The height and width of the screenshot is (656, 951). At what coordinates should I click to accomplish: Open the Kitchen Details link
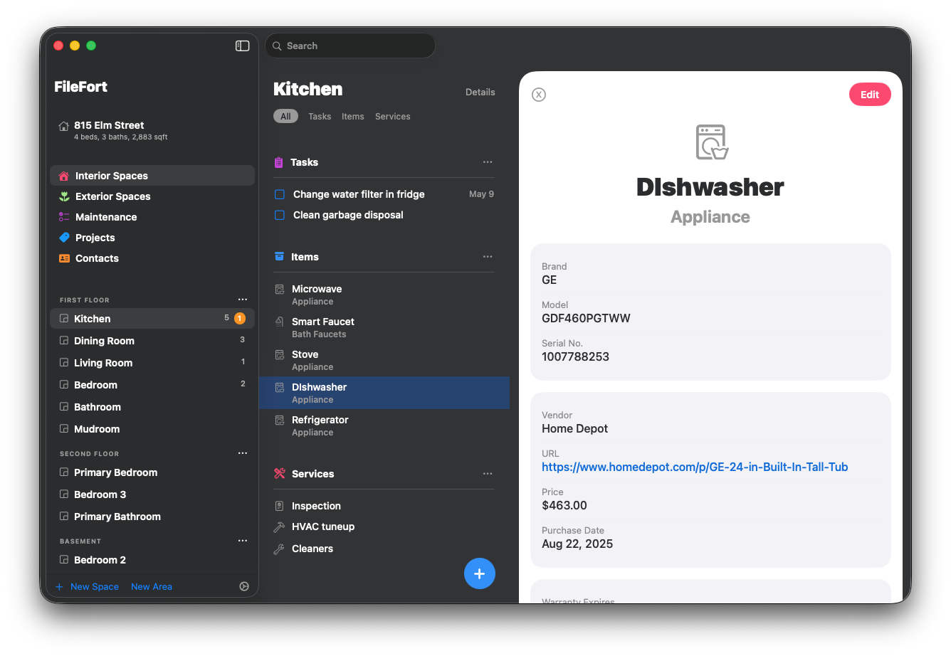click(x=480, y=92)
